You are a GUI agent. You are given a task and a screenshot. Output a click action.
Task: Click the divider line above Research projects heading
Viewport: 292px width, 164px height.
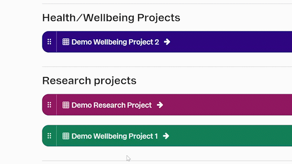(x=167, y=67)
